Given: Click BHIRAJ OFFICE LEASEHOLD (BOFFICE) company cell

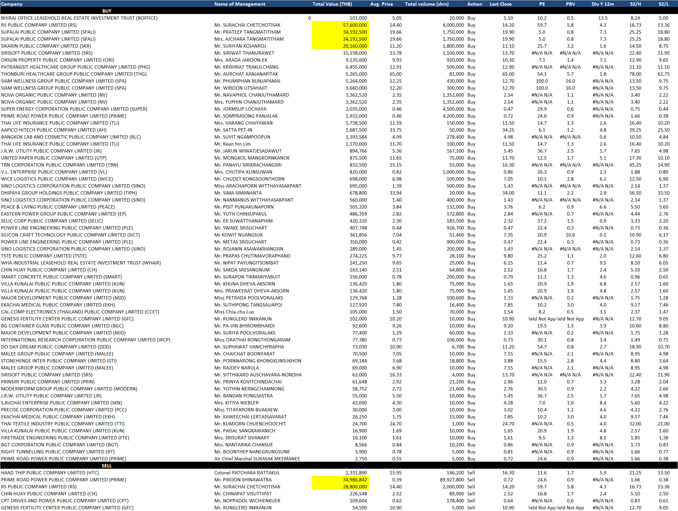Looking at the screenshot, I should 79,18.
